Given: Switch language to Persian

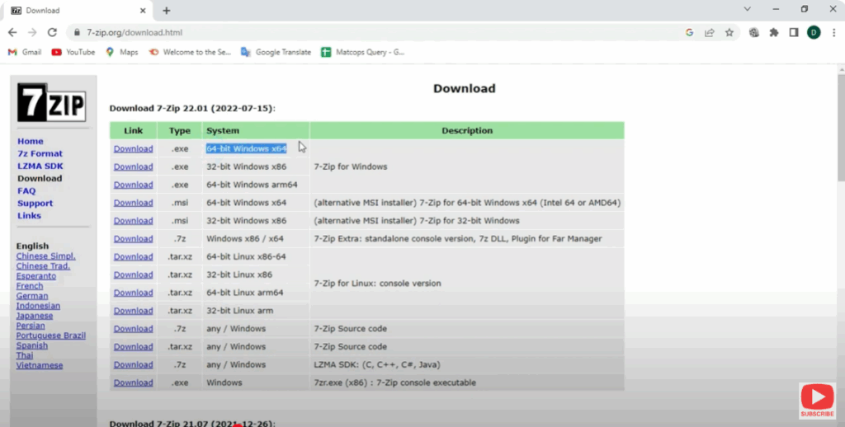Looking at the screenshot, I should point(31,326).
